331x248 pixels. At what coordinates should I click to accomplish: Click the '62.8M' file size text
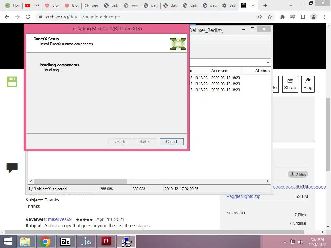coord(302,196)
